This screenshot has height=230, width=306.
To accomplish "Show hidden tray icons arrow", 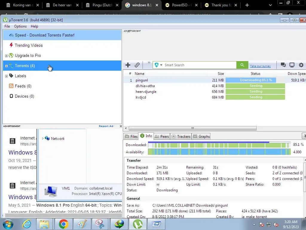I will click(x=254, y=224).
